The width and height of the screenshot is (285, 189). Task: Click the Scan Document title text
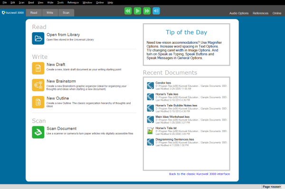(62, 129)
